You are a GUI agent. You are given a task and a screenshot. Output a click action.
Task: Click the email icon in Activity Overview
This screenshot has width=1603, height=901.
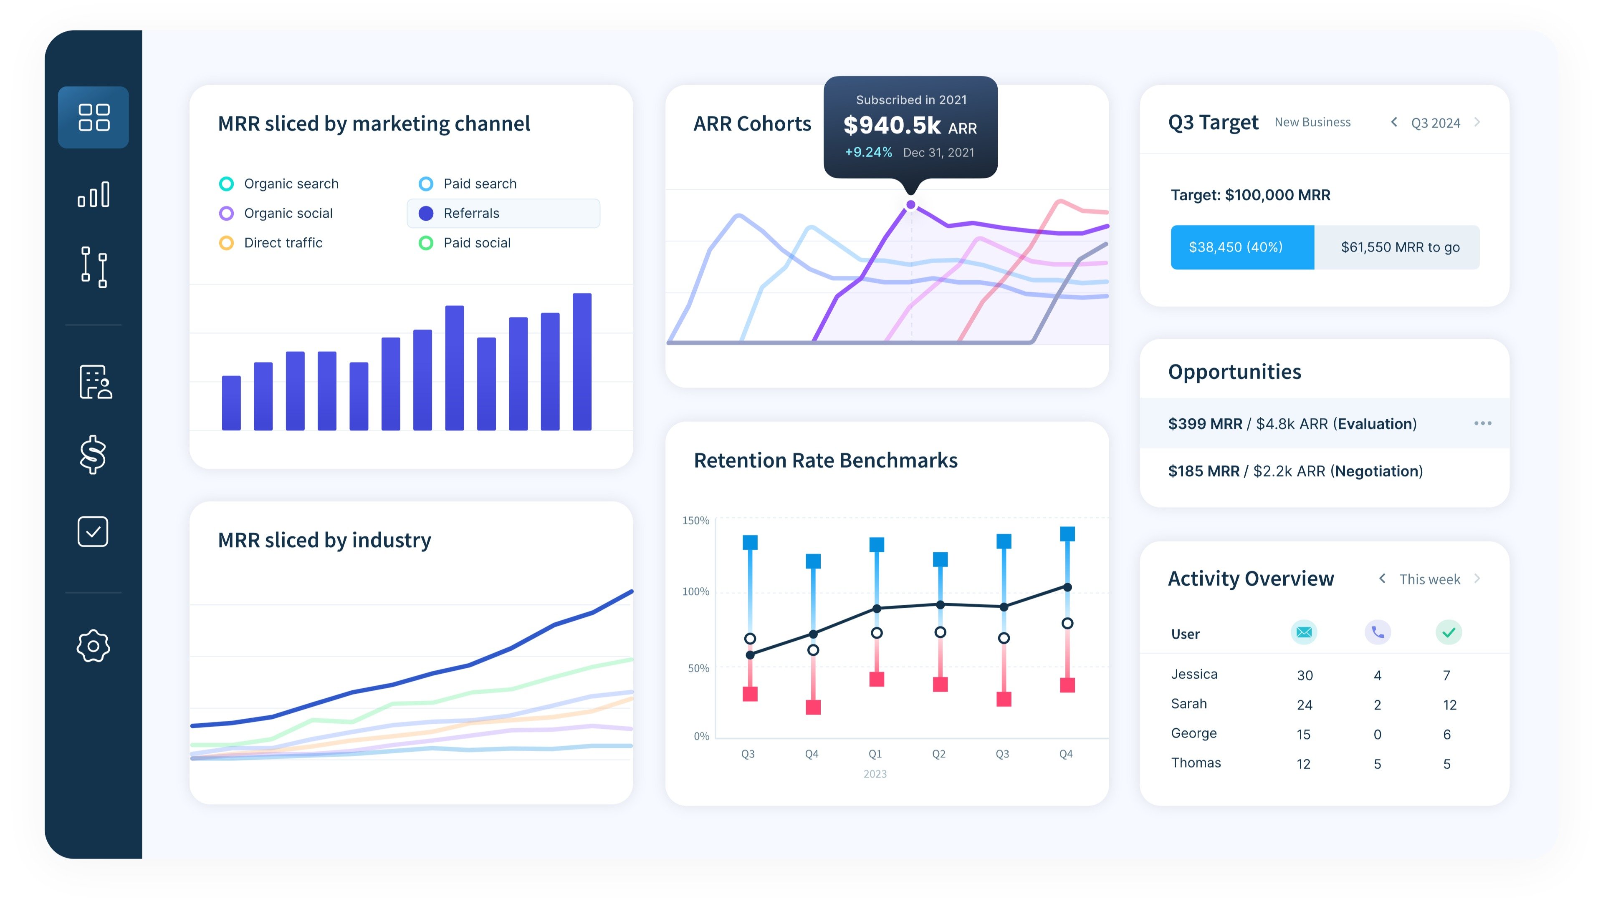coord(1304,632)
